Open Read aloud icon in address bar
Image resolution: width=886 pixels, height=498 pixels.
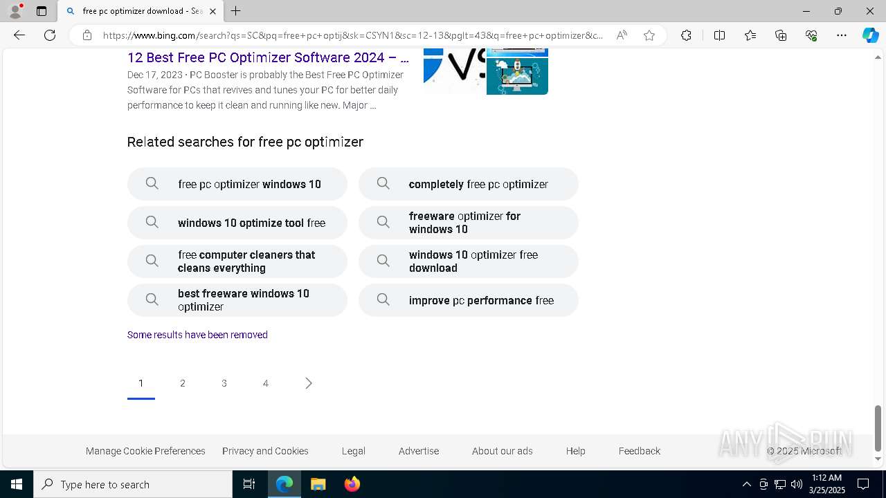622,35
